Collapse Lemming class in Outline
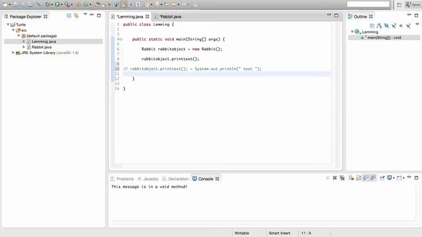 pyautogui.click(x=352, y=32)
